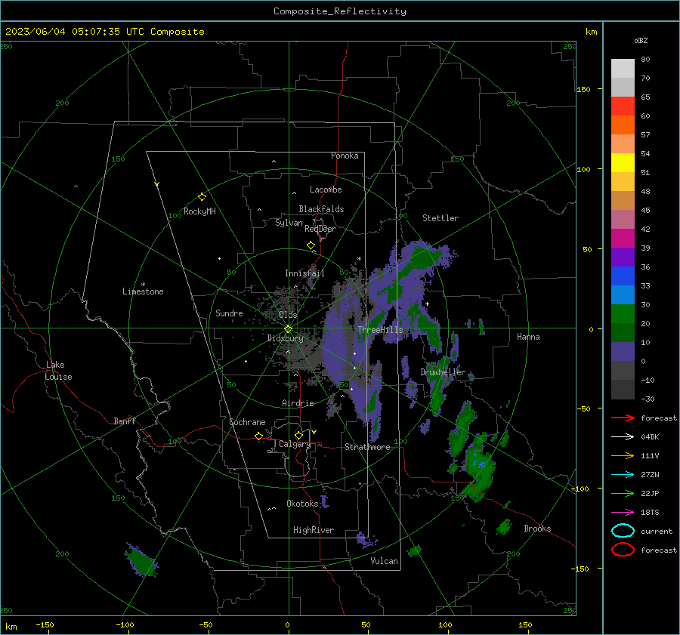Viewport: 680px width, 635px height.
Task: Click the Olds label
Action: (x=288, y=315)
